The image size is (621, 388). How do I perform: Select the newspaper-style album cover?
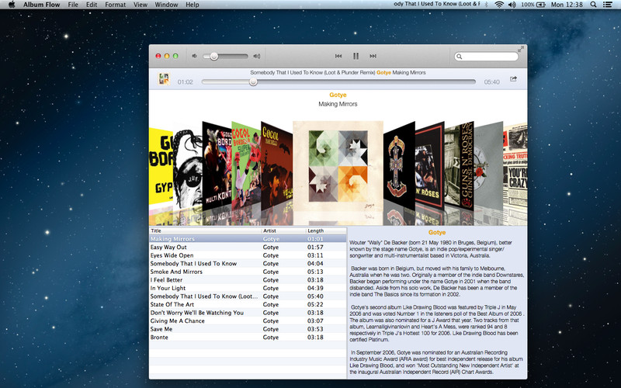[x=515, y=166]
